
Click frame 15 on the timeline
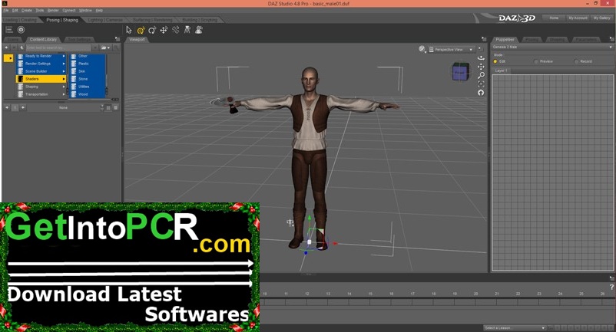[x=370, y=294]
